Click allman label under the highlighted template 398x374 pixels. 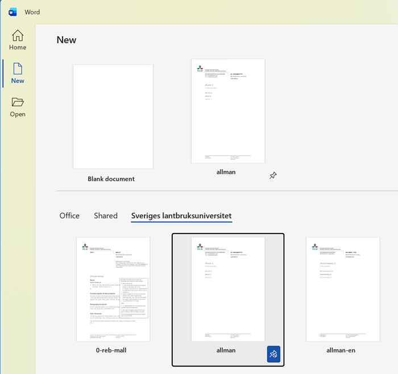point(226,350)
